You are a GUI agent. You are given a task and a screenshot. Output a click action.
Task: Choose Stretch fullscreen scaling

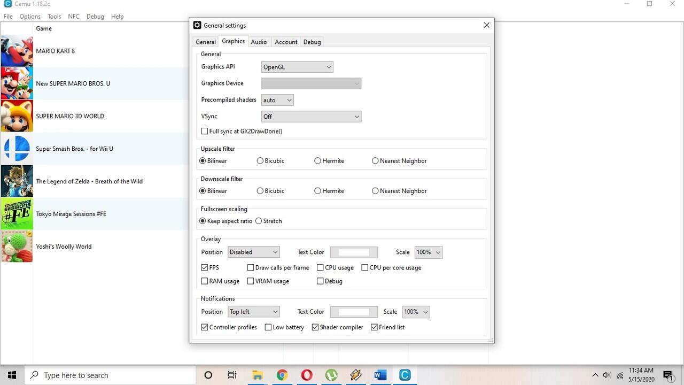tap(269, 221)
